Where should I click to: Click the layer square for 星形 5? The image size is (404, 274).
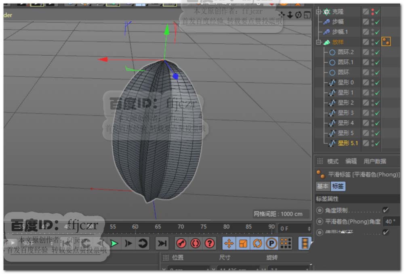tap(365, 133)
